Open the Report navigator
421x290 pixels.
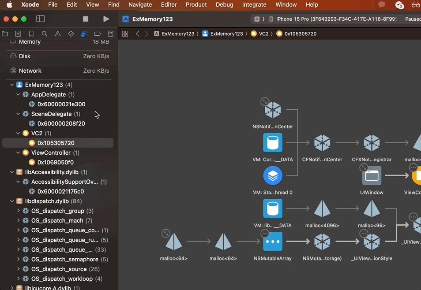tap(111, 34)
